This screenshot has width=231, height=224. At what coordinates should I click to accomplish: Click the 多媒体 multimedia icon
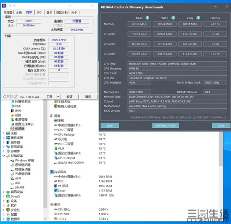[x=8, y=151]
